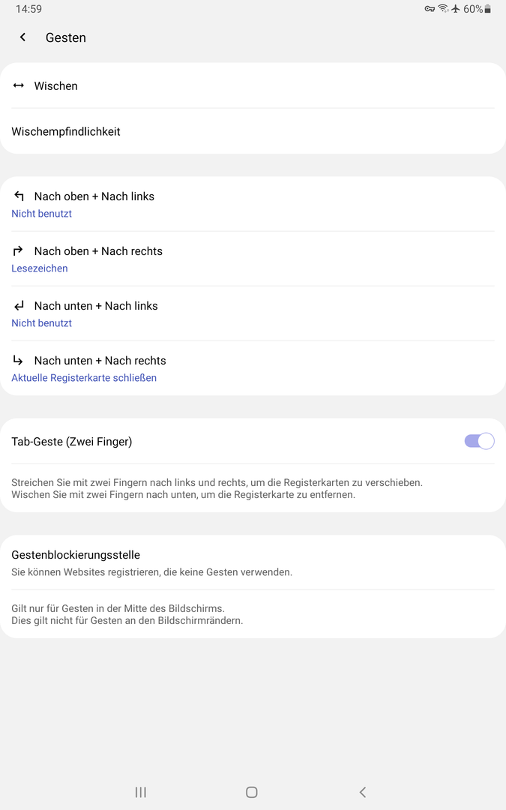Tap the Lesezeichen value link
This screenshot has height=810, width=506.
tap(40, 268)
